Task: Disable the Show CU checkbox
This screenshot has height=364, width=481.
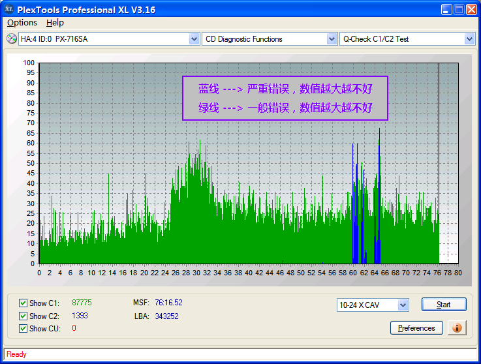Action: (23, 329)
